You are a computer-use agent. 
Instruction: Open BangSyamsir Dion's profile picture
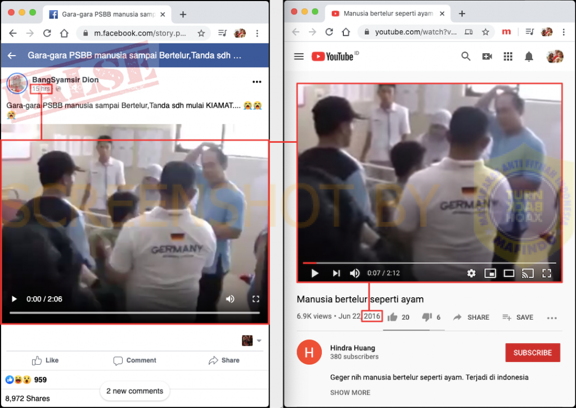pyautogui.click(x=17, y=83)
